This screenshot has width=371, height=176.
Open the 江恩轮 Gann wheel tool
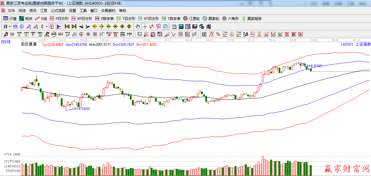point(191,18)
